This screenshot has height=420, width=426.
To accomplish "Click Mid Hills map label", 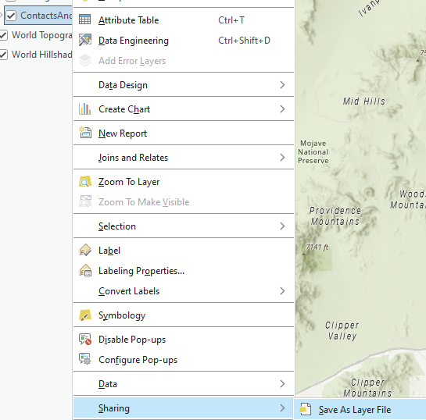I will 364,101.
